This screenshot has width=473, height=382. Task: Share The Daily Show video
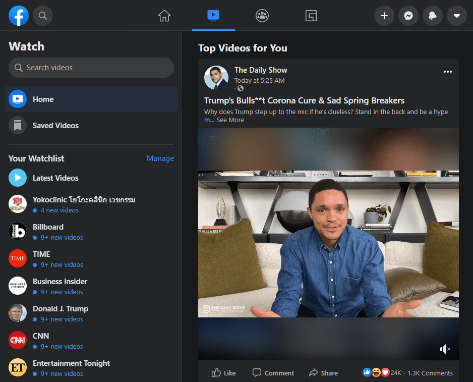pyautogui.click(x=323, y=373)
